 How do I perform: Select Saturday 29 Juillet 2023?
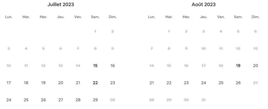coord(95,100)
